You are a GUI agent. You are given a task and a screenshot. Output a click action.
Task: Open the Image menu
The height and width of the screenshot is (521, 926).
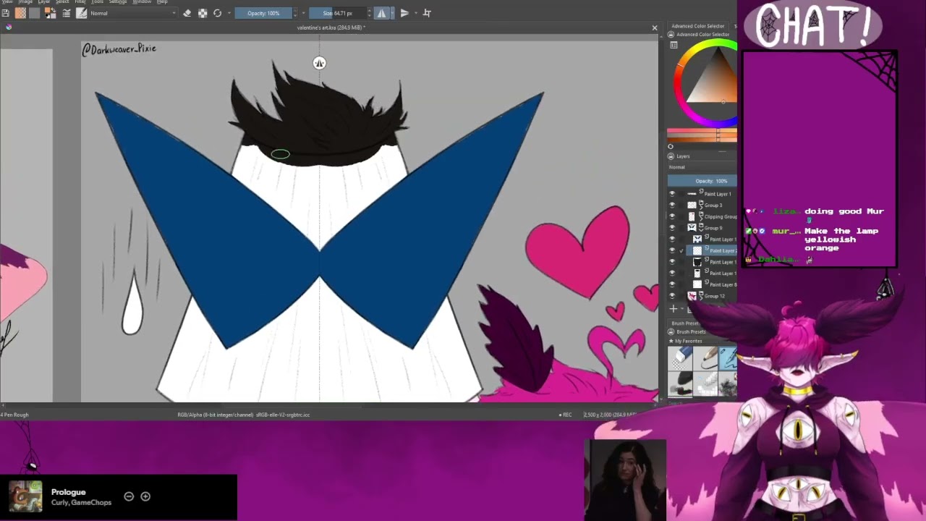pyautogui.click(x=25, y=2)
